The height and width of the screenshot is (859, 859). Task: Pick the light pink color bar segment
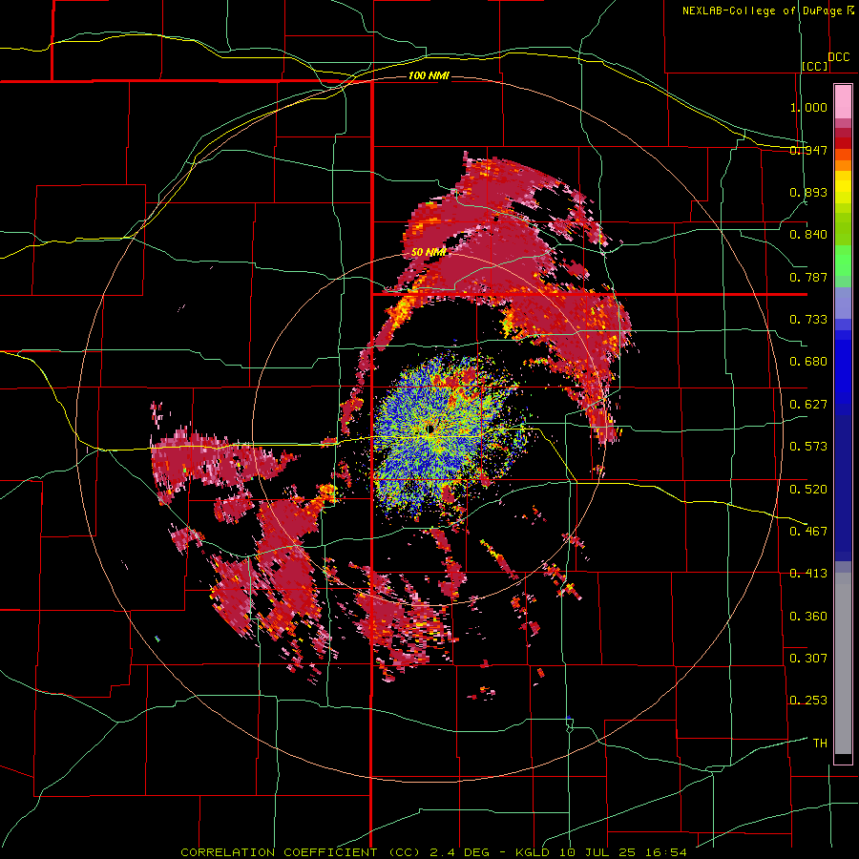[x=843, y=101]
